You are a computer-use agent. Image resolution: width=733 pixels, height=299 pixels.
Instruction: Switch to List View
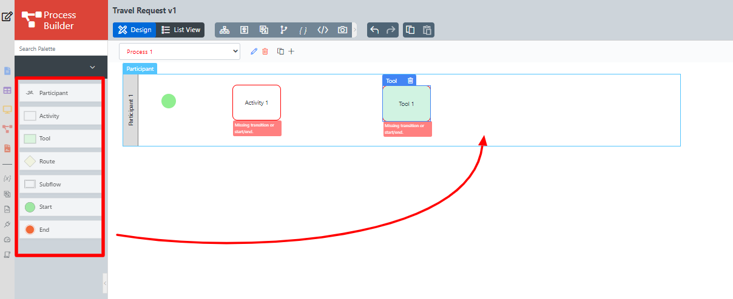[x=181, y=30]
